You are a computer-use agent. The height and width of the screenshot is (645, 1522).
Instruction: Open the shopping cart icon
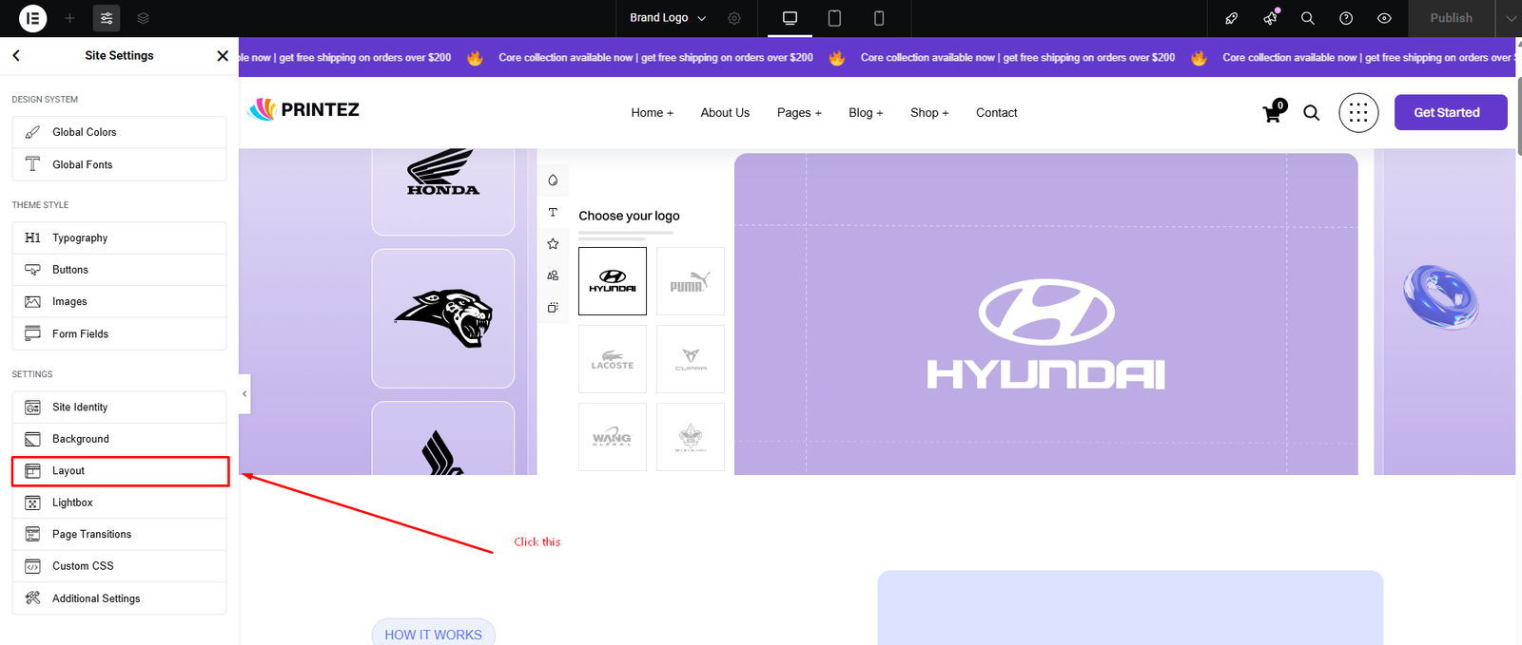[x=1272, y=113]
